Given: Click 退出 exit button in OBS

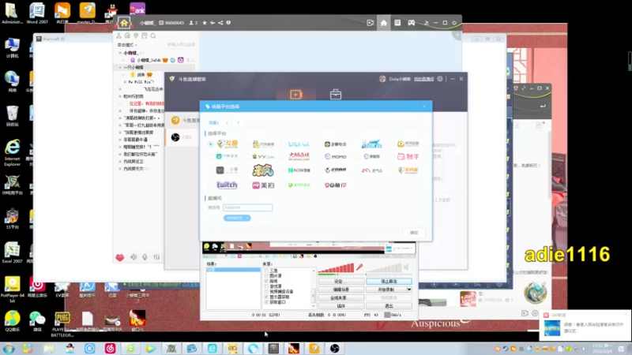Looking at the screenshot, I should 389,306.
